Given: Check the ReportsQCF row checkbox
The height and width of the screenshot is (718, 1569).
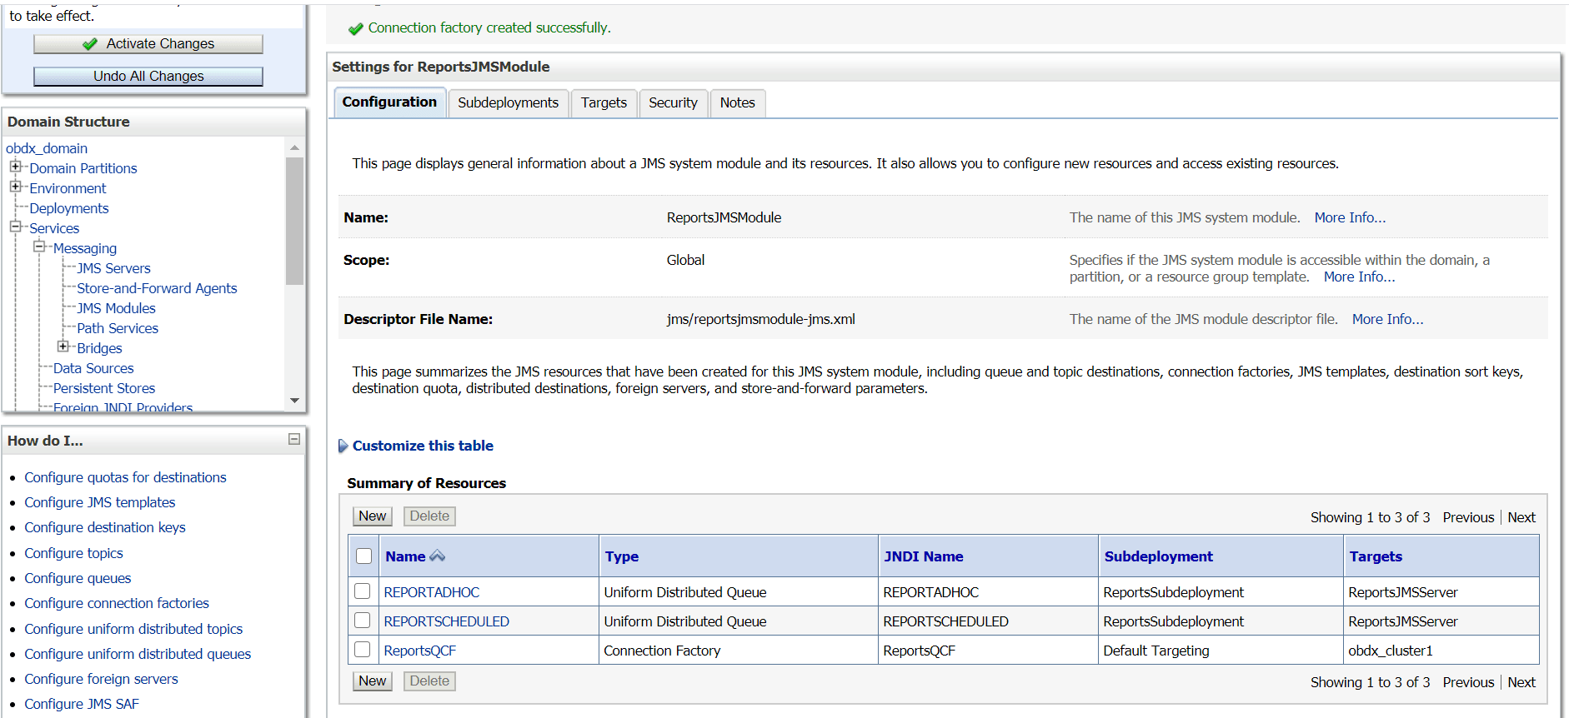Looking at the screenshot, I should tap(362, 650).
